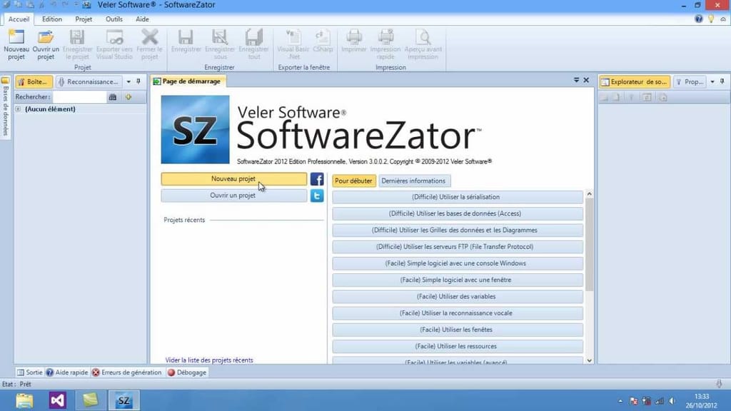Open the Outils ribbon tab

(x=114, y=19)
